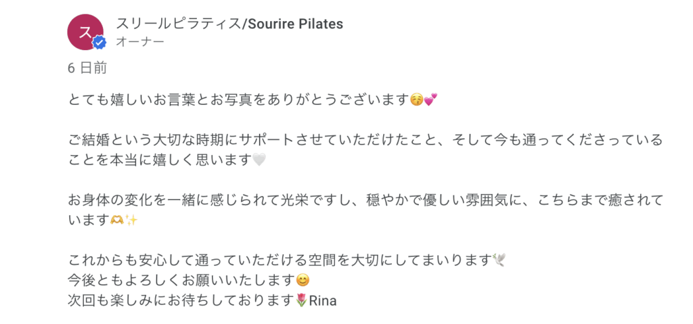The image size is (693, 324).
Task: Open the スリールピラティス/Sourire Pilates owner name
Action: pyautogui.click(x=229, y=24)
